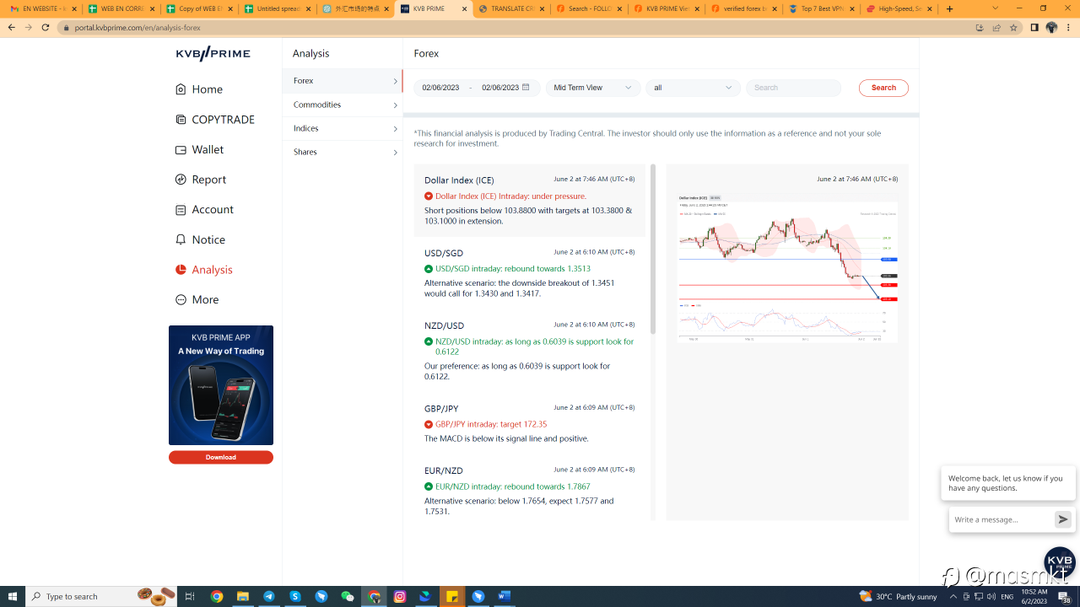Viewport: 1080px width, 607px height.
Task: Expand the Forex category chevron
Action: click(395, 81)
